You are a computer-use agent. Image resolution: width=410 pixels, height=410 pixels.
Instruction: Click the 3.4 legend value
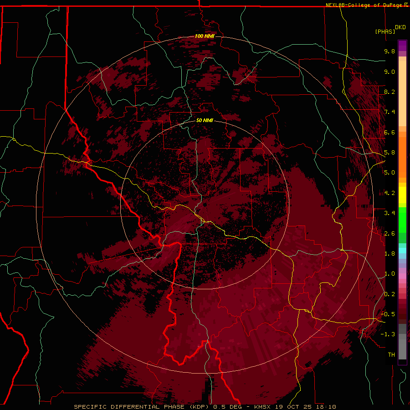[x=389, y=213]
